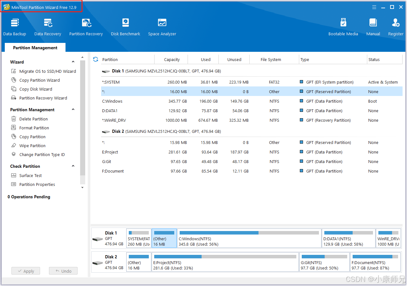Select SYSTEM(FAT32) block in Disk 1 map
The image size is (407, 286).
[139, 238]
